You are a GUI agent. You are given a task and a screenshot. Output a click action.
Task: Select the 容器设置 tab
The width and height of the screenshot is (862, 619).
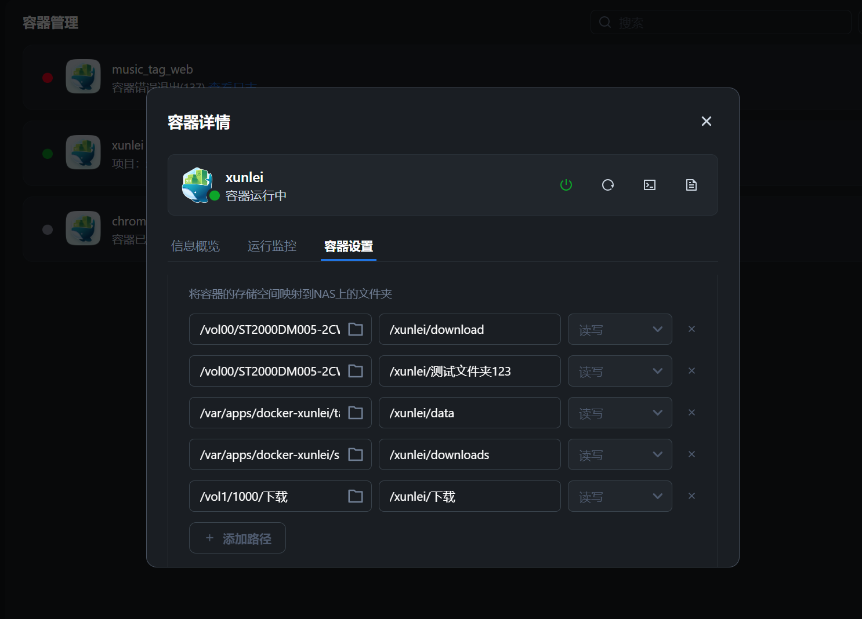point(349,246)
